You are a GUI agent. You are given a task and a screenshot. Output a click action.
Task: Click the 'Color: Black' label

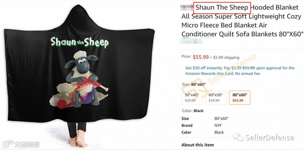click(x=193, y=111)
